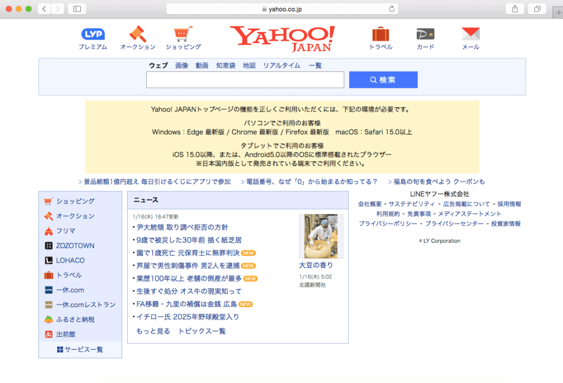Open 会社概要 footer link
This screenshot has width=563, height=383.
point(370,204)
